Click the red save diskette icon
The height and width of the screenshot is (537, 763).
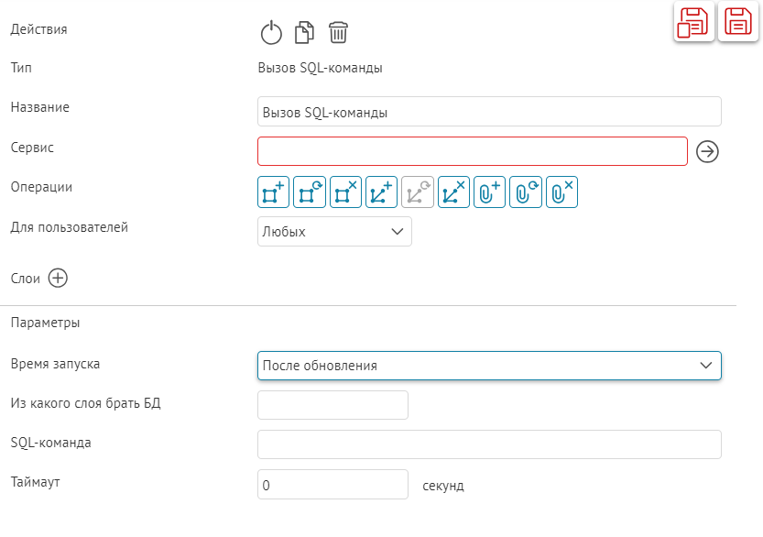tap(739, 22)
